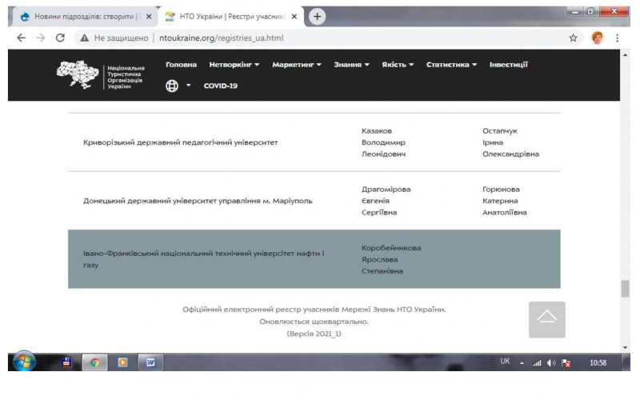Bookmark this page with the star icon
Viewport: 640px width, 400px height.
tap(573, 38)
